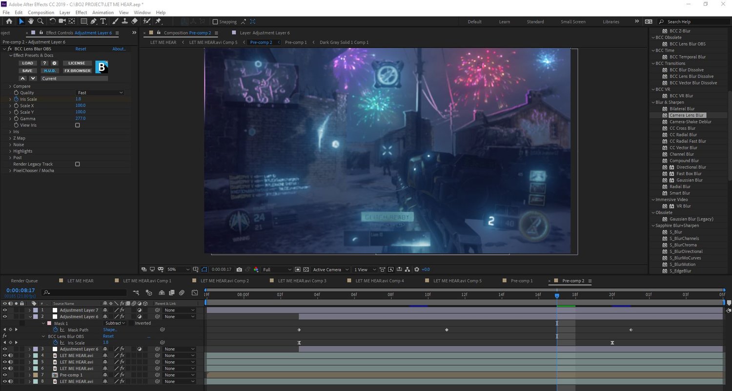Screen dimensions: 732x391
Task: Open the magnification dropdown showing 50%
Action: [x=178, y=269]
